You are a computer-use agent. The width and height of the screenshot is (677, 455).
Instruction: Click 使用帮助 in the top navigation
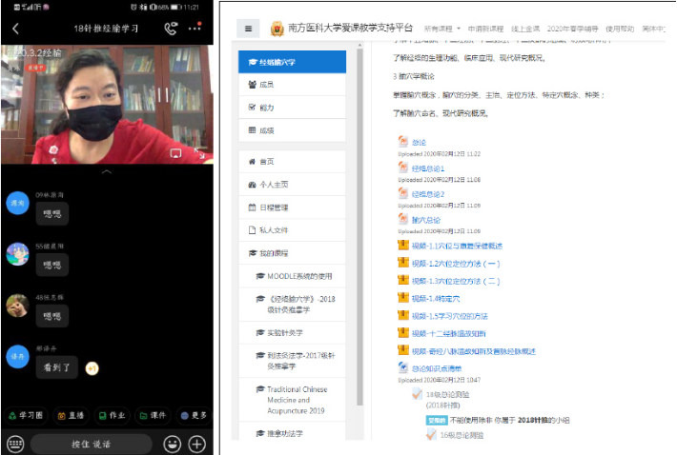coord(620,29)
